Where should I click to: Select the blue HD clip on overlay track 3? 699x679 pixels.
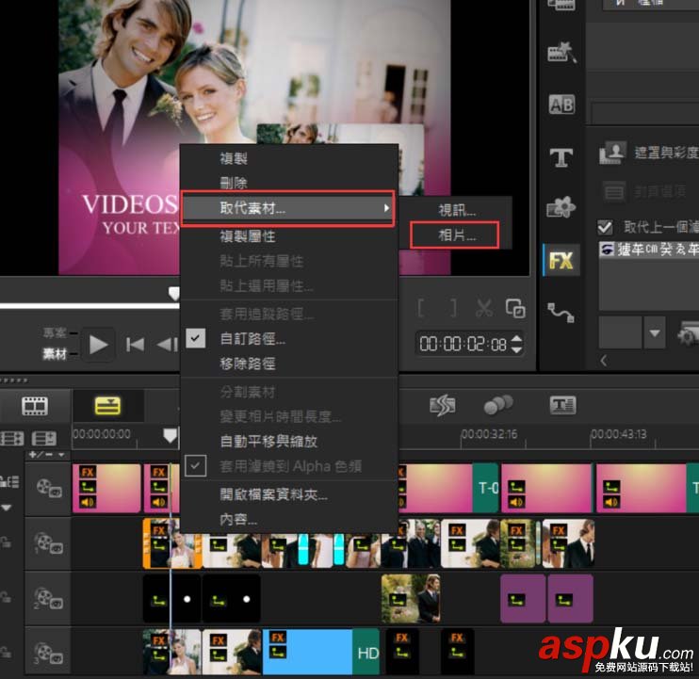[321, 652]
